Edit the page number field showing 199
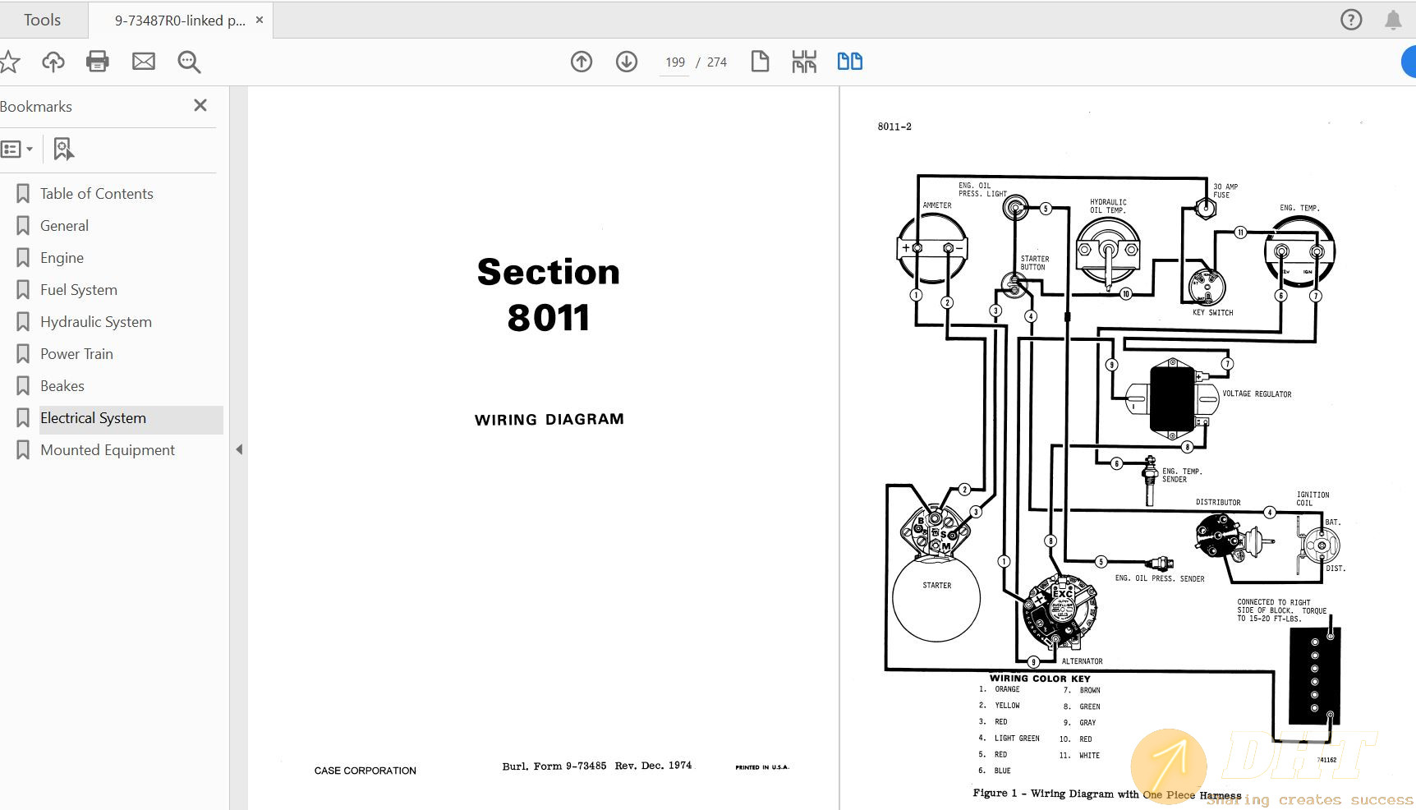The height and width of the screenshot is (810, 1416). (x=674, y=62)
